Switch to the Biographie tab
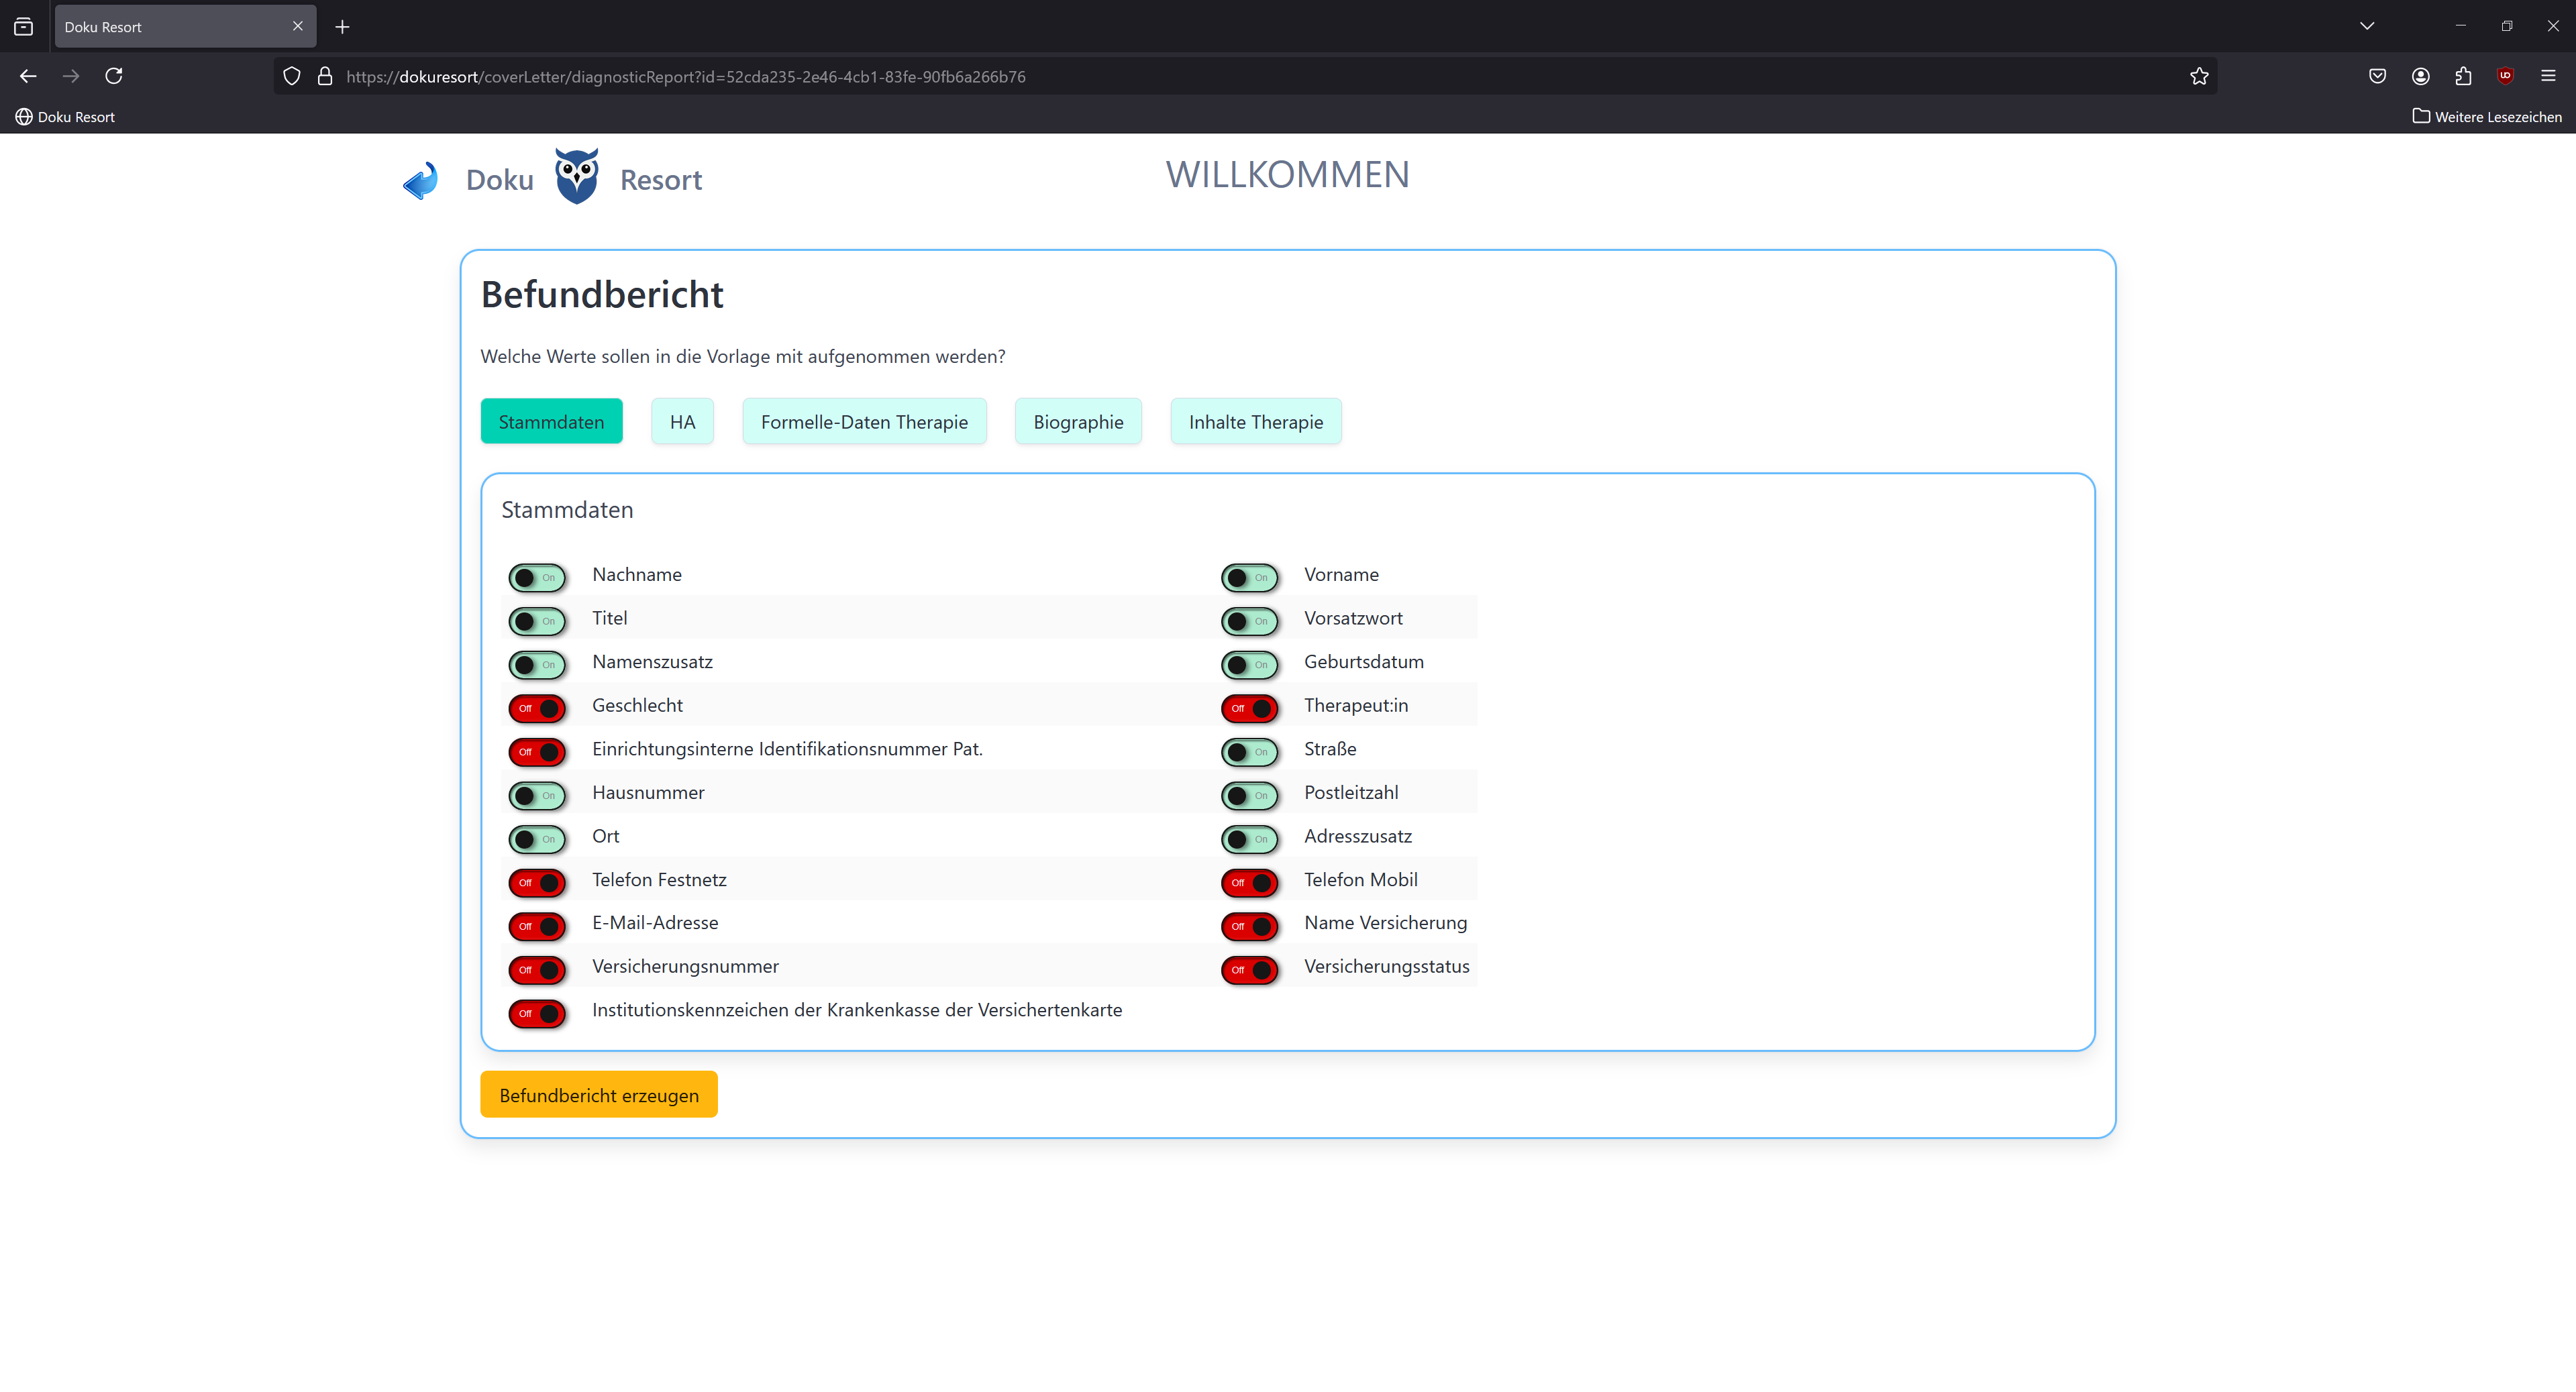The image size is (2576, 1392). (1077, 422)
